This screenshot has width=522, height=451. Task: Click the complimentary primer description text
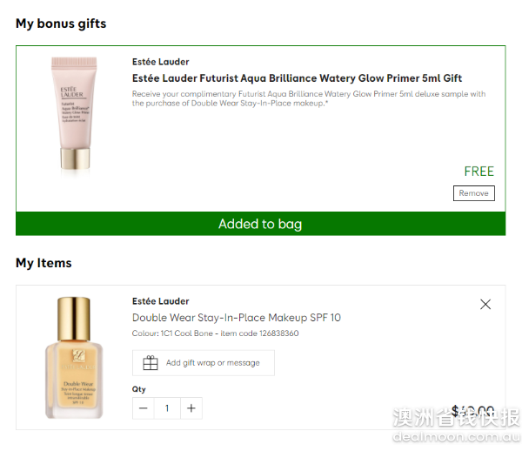(x=309, y=98)
